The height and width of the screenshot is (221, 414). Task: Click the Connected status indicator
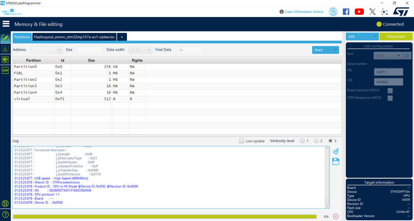(390, 24)
